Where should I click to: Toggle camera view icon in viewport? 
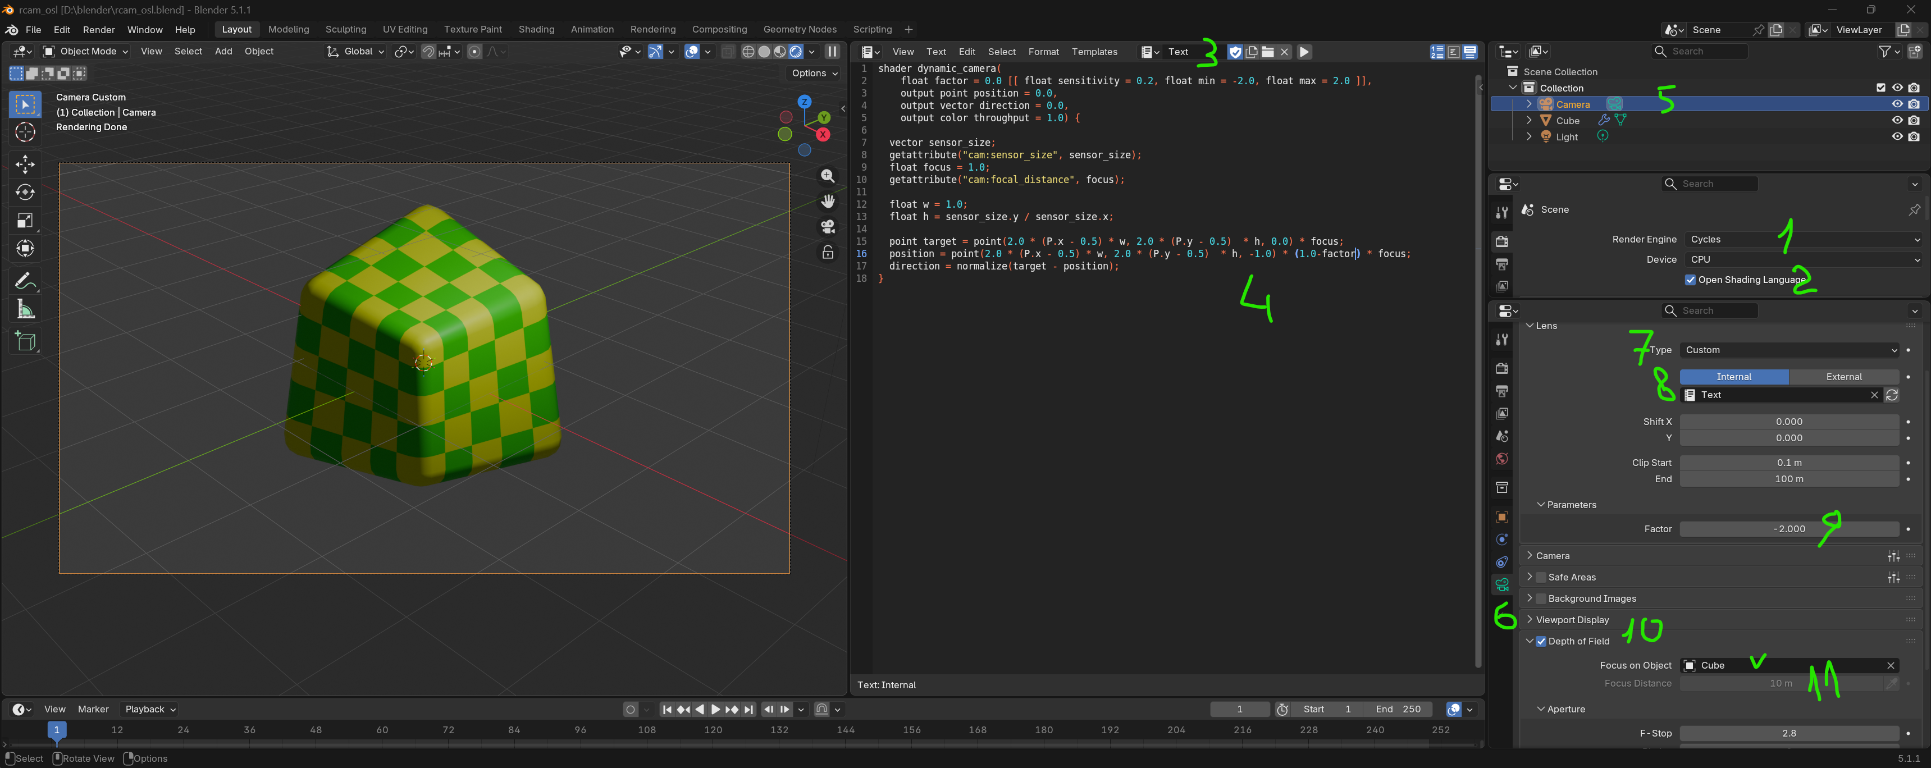click(x=828, y=226)
